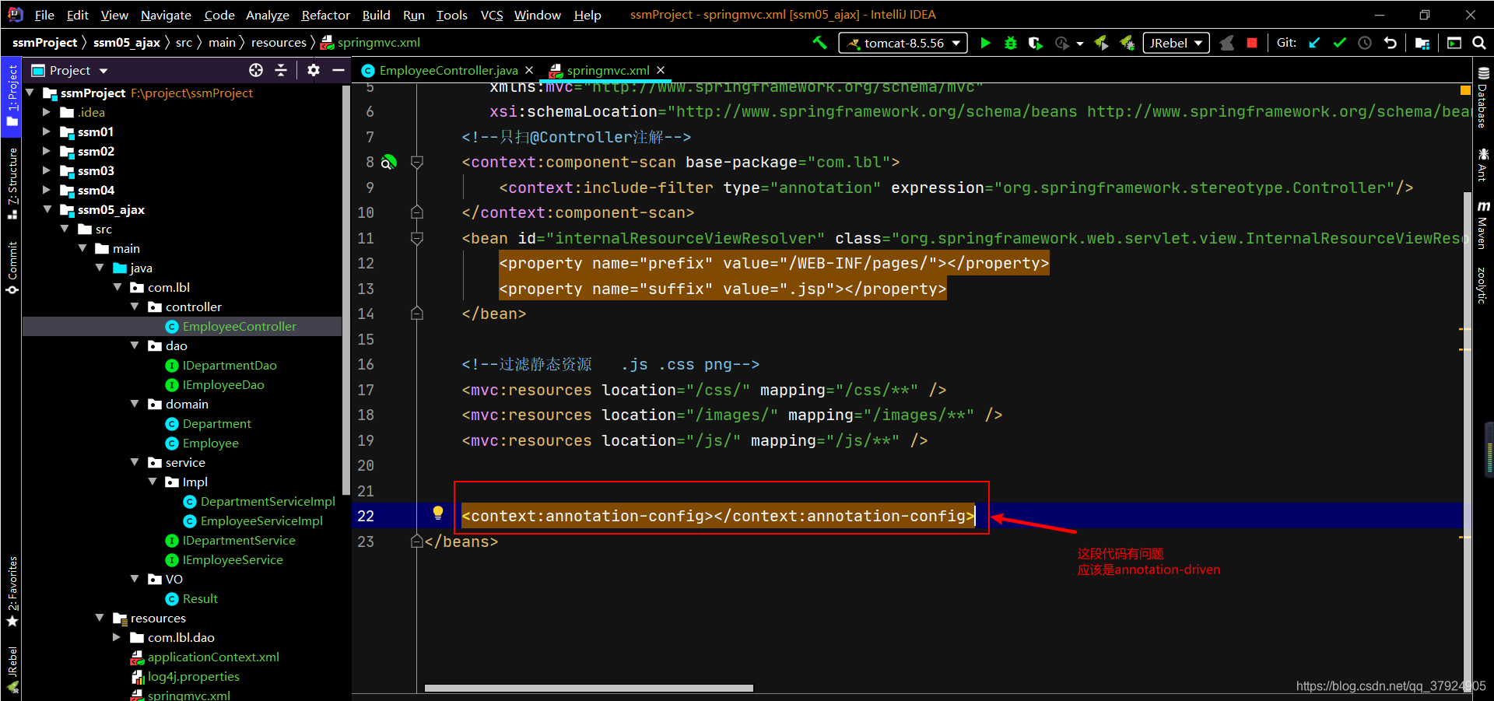Viewport: 1494px width, 701px height.
Task: Click the Profiler run icon
Action: coord(1061,43)
